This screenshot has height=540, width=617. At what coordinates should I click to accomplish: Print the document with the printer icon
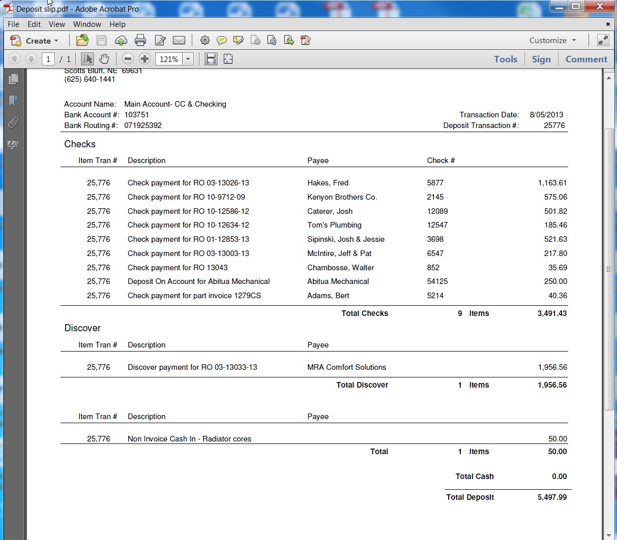click(140, 40)
